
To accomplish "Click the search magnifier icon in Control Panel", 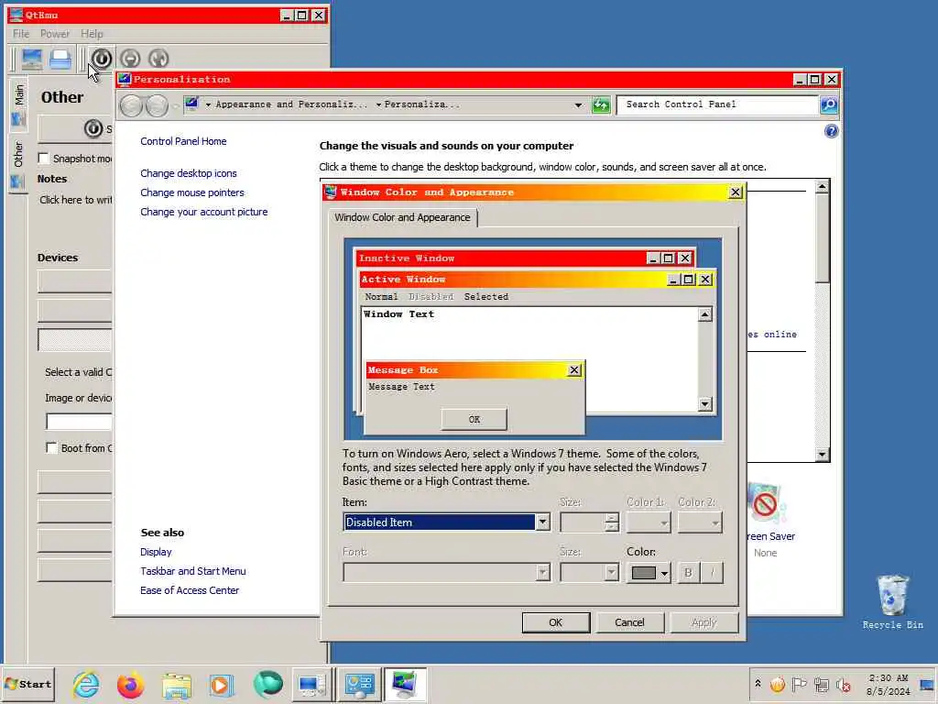I will click(x=828, y=105).
